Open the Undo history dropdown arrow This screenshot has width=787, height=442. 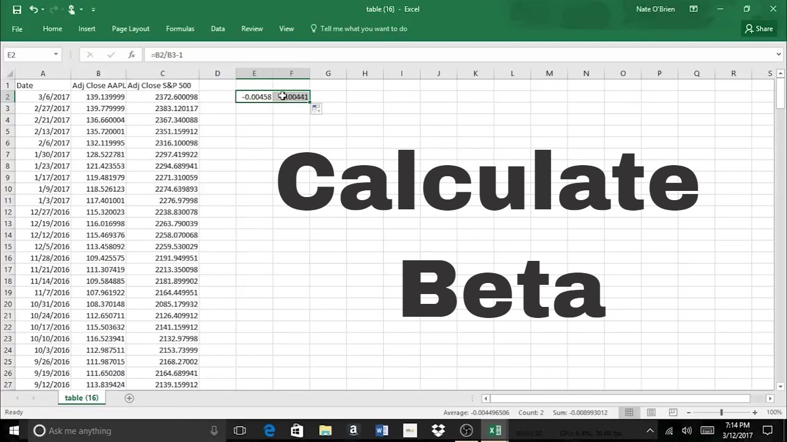42,9
